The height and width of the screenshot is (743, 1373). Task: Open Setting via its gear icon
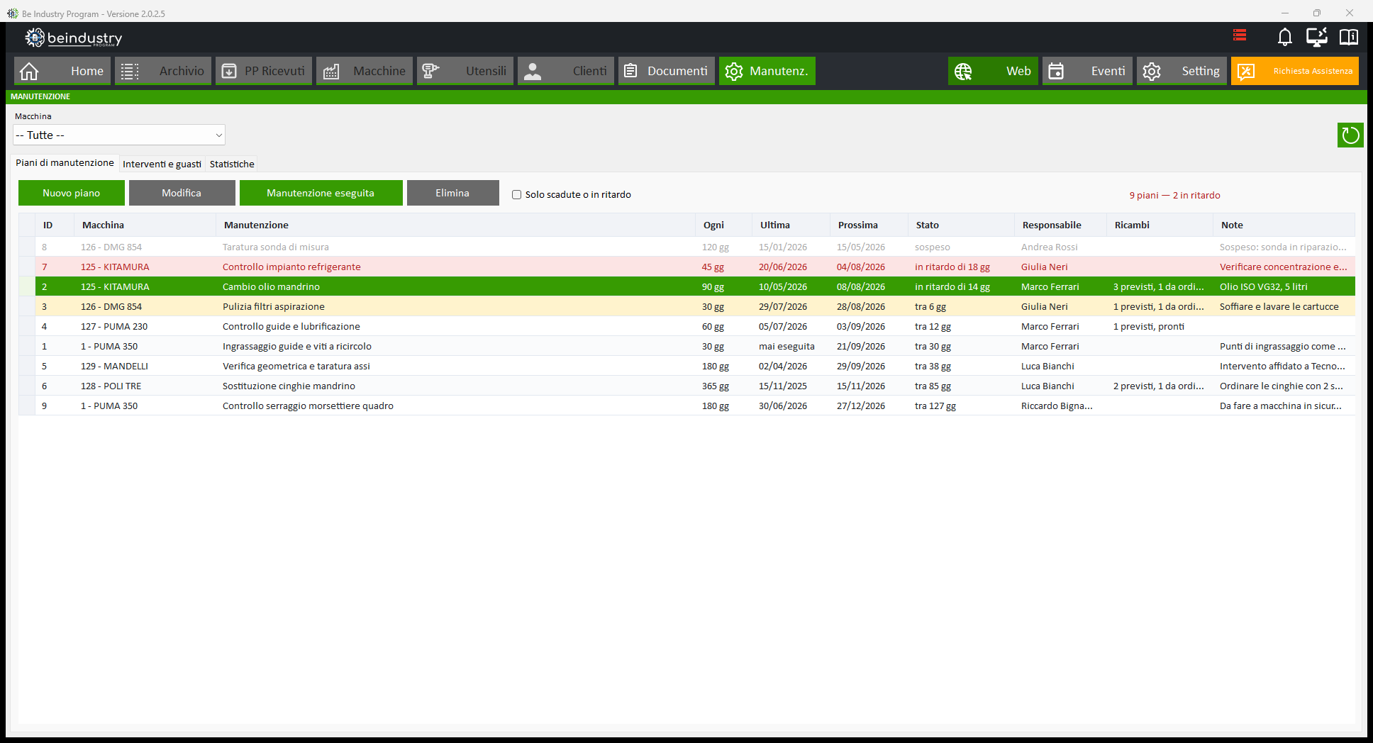[1152, 71]
